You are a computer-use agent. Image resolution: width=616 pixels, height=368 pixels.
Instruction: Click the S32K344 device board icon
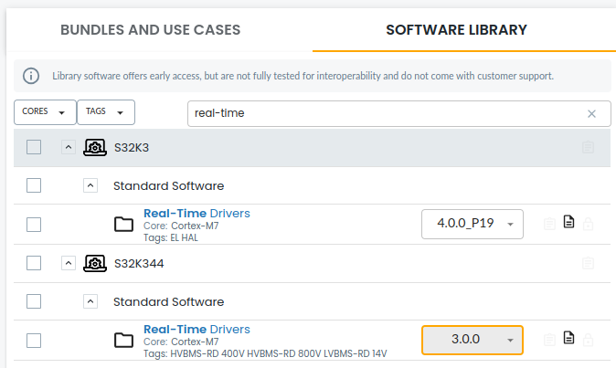[94, 263]
